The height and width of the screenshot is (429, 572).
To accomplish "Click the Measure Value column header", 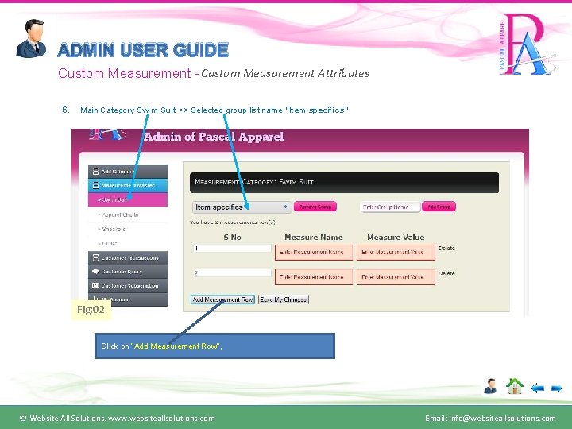I will (x=396, y=237).
